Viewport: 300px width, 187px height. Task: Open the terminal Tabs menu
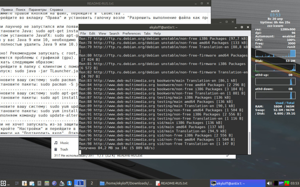[x=147, y=33]
